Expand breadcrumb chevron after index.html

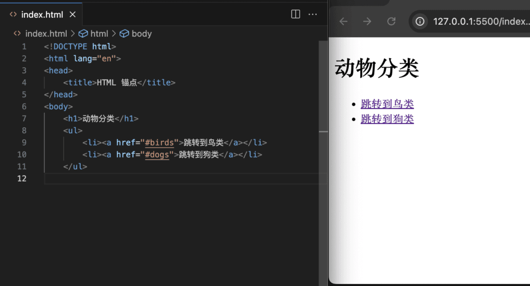click(x=72, y=34)
